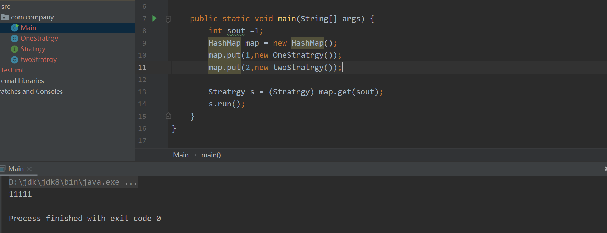Click the main method name on line 7

click(x=286, y=19)
